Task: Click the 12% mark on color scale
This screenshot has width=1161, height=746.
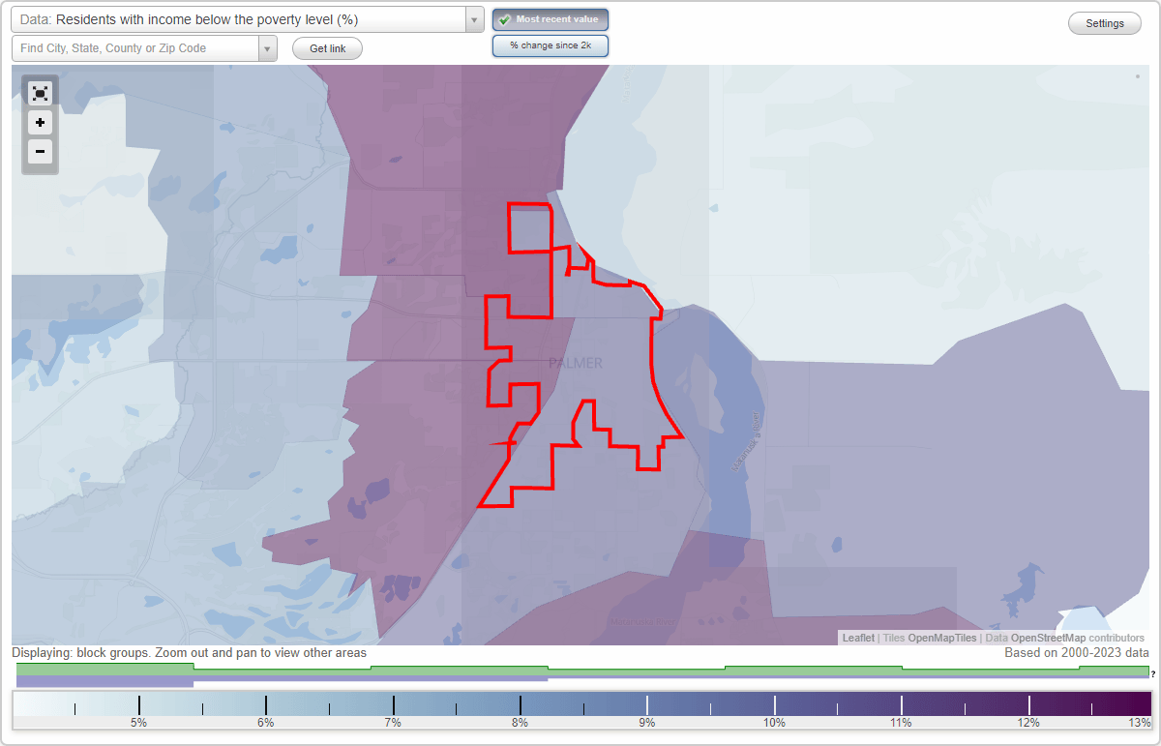Action: (1029, 723)
